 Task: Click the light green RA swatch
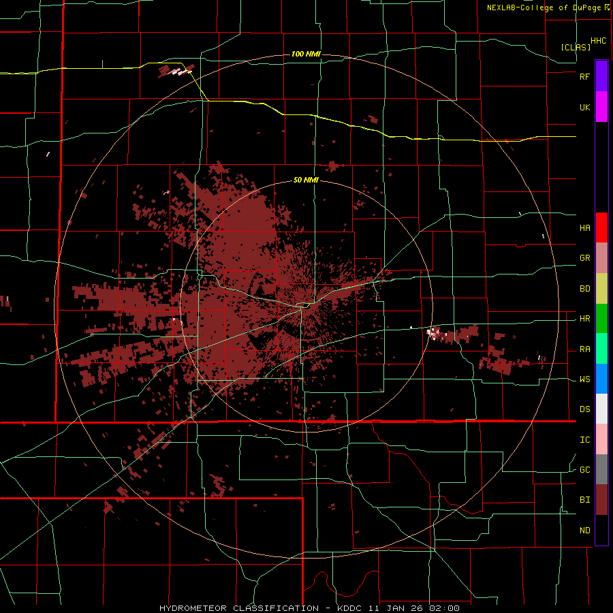[x=601, y=349]
